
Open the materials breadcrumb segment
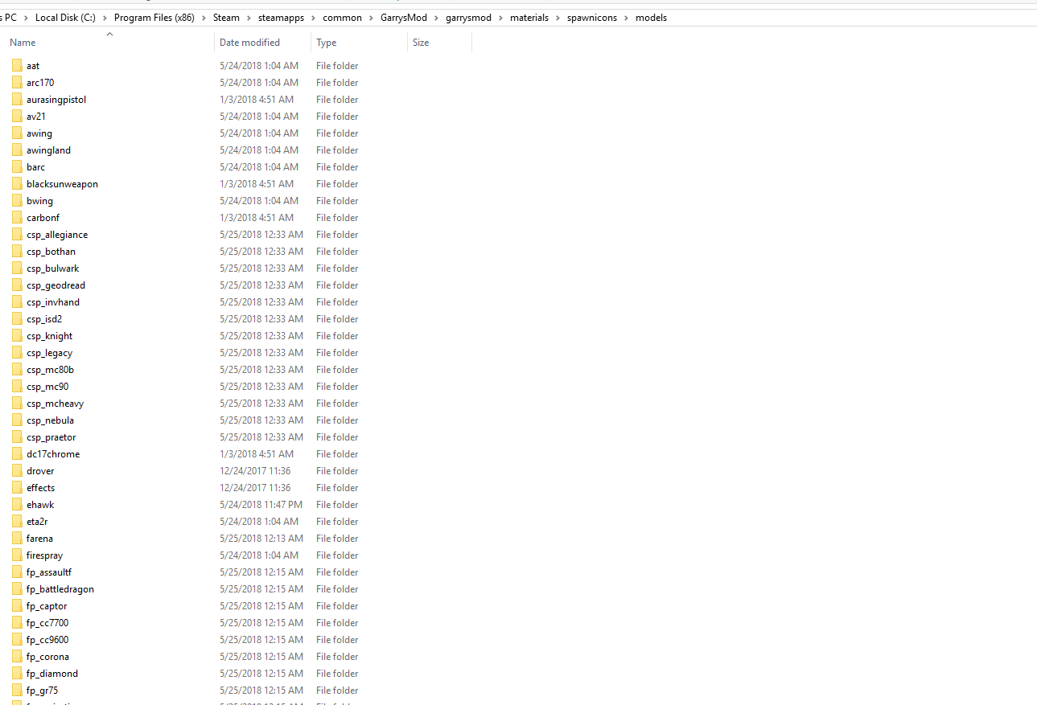(529, 18)
